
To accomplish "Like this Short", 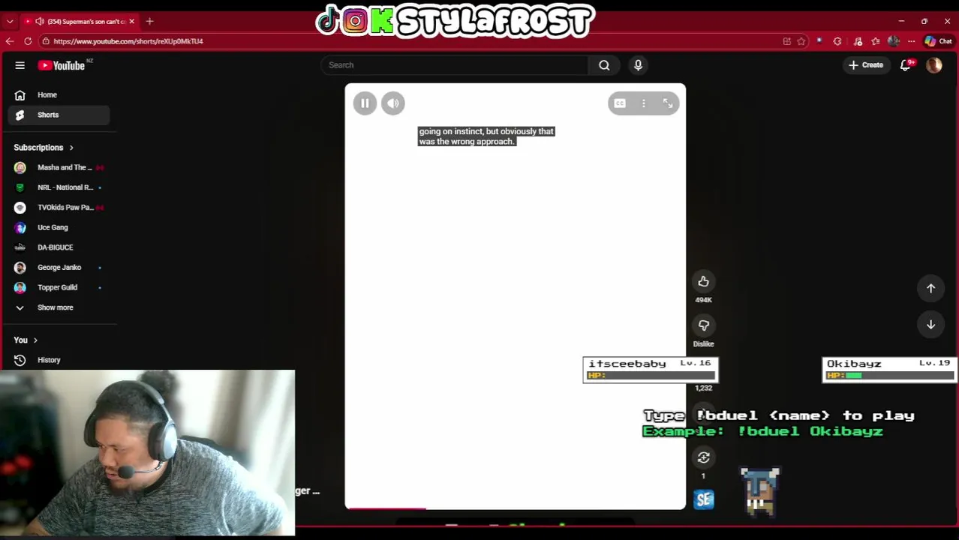I will point(703,281).
